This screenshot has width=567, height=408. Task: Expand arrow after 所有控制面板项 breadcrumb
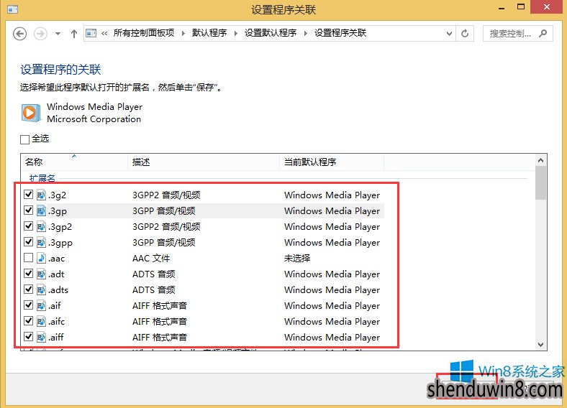point(183,34)
